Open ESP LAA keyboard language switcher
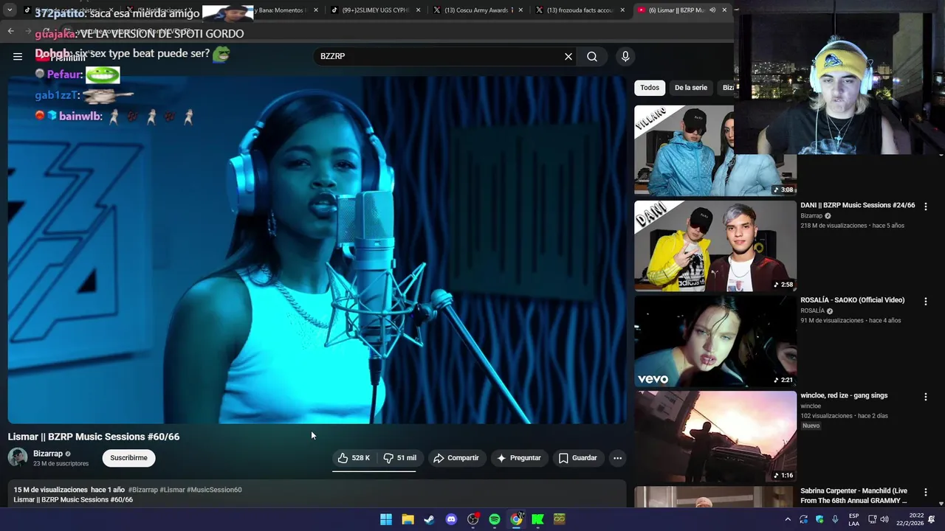Viewport: 945px width, 531px height. coord(853,519)
